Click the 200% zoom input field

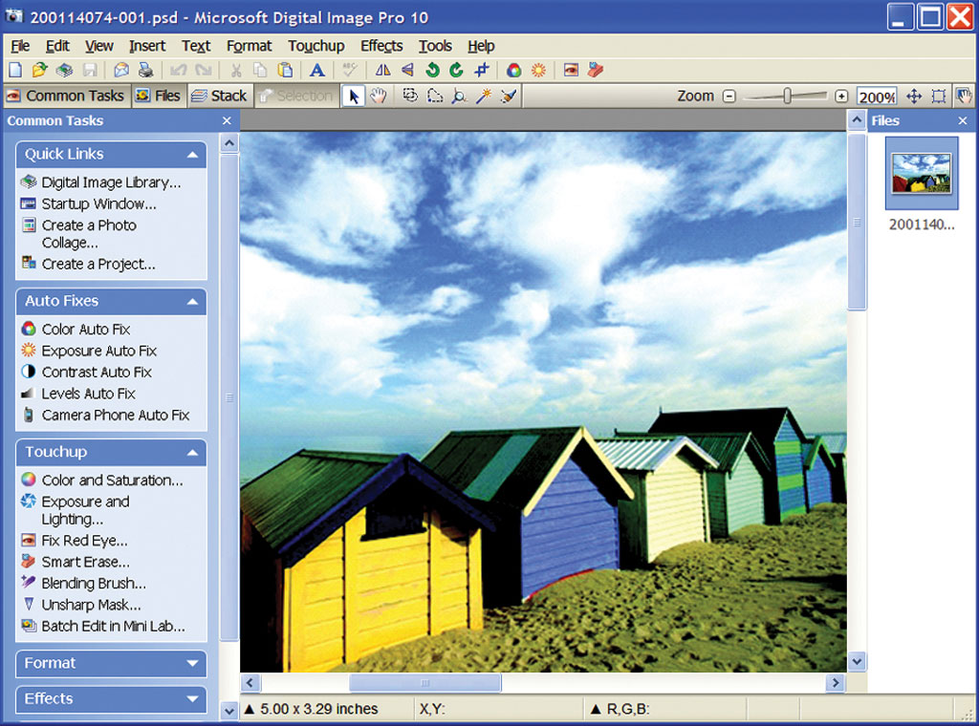[877, 96]
